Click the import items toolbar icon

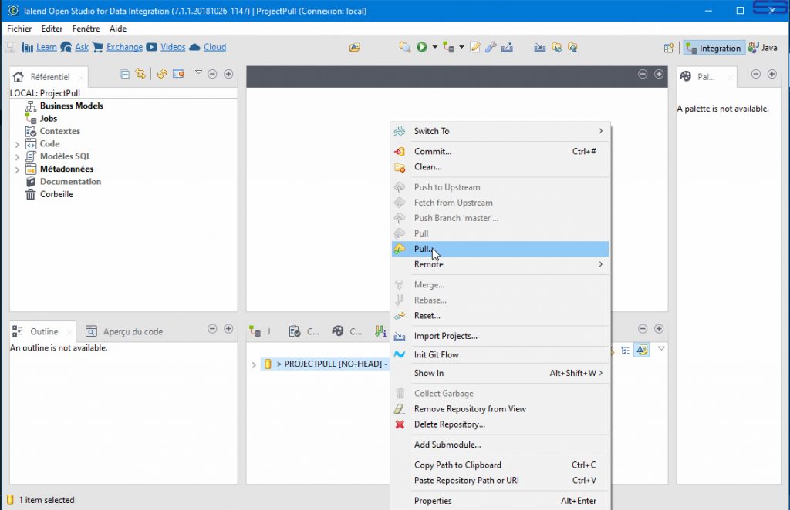(539, 47)
